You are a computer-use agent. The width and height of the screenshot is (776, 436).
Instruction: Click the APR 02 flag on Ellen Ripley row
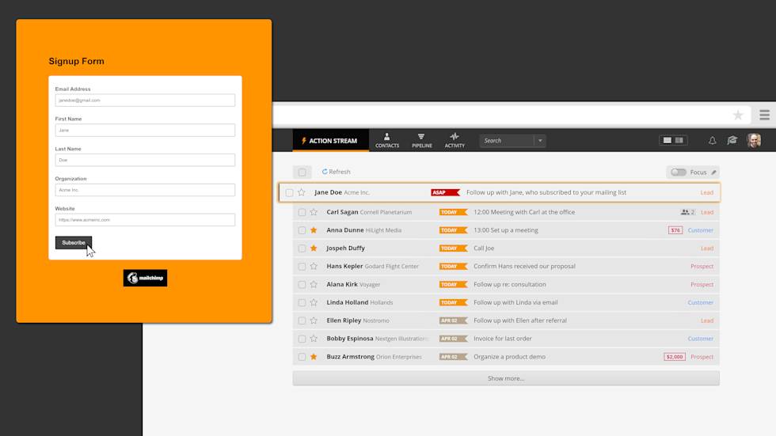[x=453, y=320]
